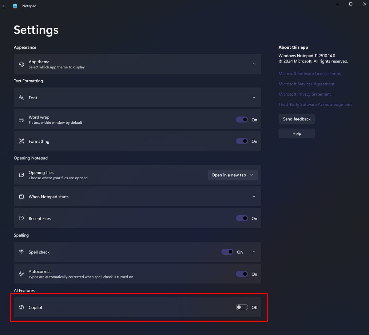
Task: Click the Help button
Action: [x=297, y=134]
